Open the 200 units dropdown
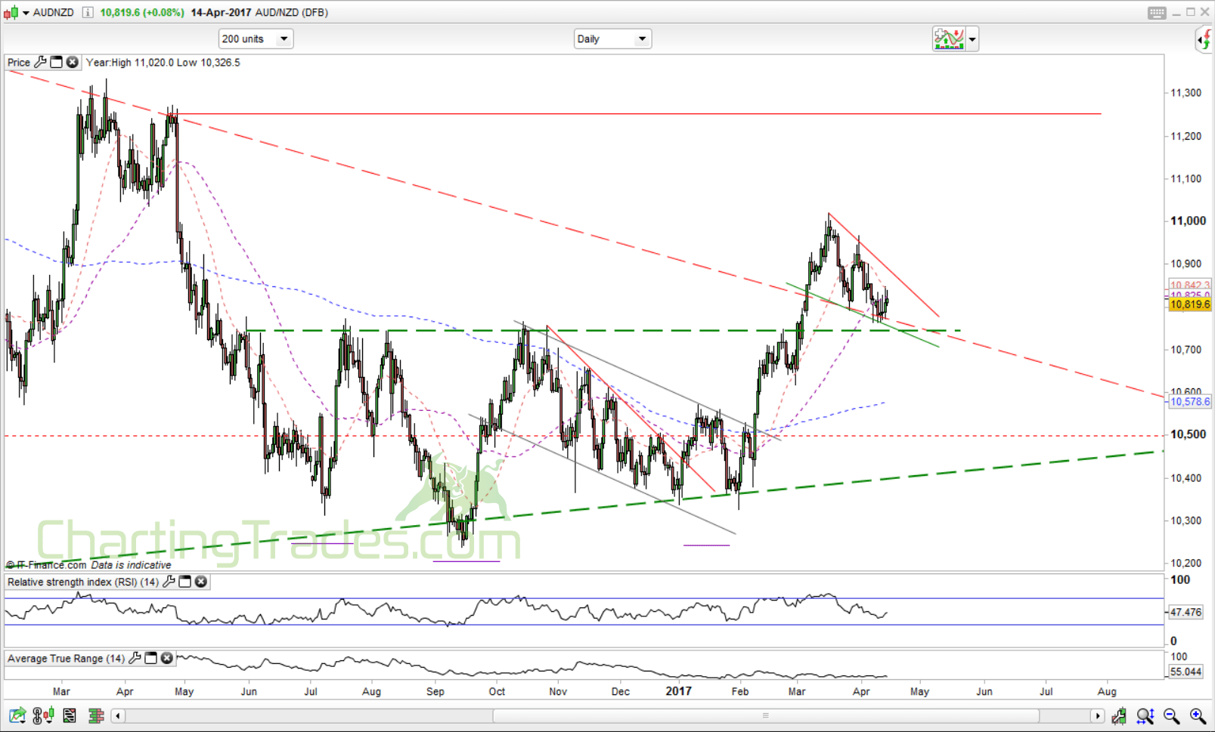1215x732 pixels. (x=283, y=39)
